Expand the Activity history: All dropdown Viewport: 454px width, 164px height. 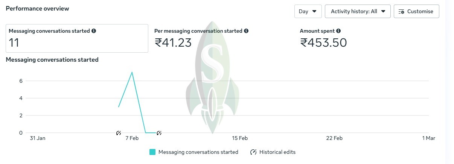[358, 11]
